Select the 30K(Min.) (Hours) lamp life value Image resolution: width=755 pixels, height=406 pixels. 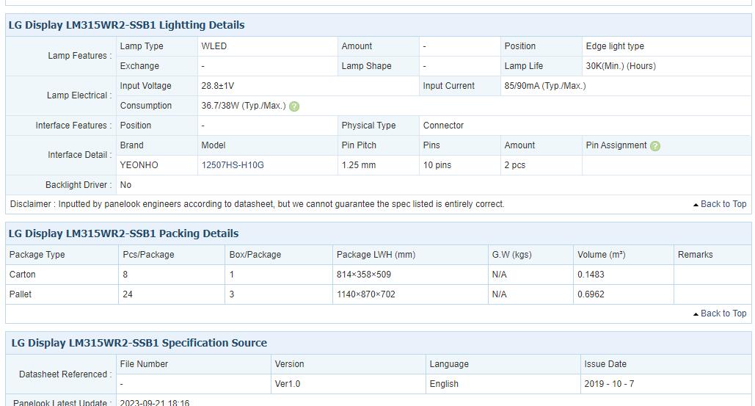coord(621,66)
